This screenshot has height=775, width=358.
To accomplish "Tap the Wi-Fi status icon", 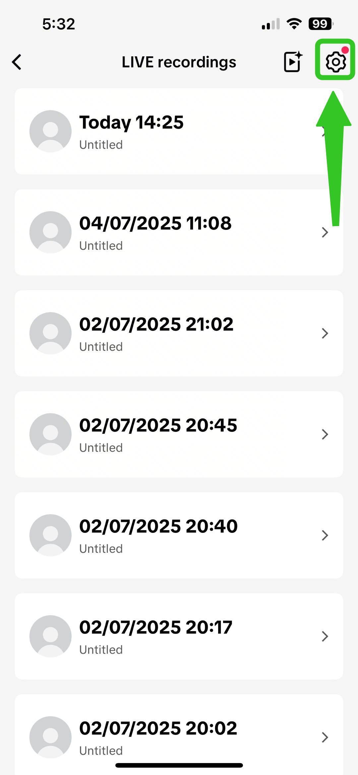I will 294,24.
